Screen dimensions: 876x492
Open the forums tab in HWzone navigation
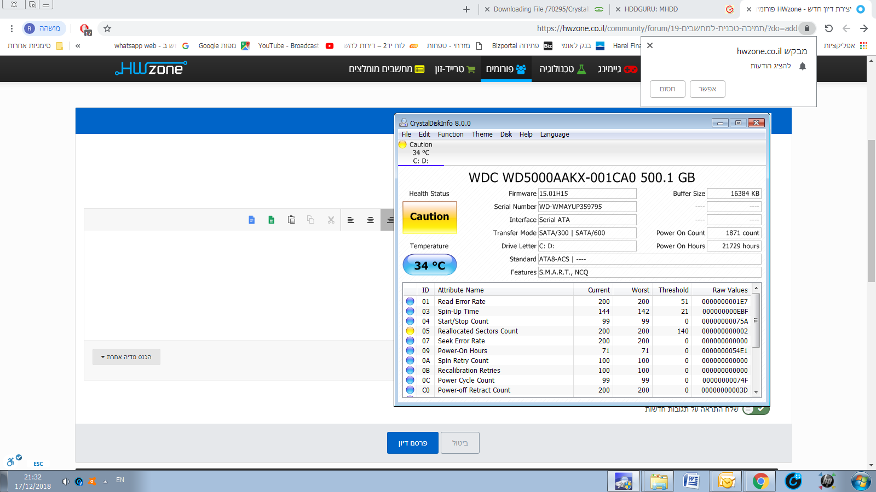(x=506, y=69)
